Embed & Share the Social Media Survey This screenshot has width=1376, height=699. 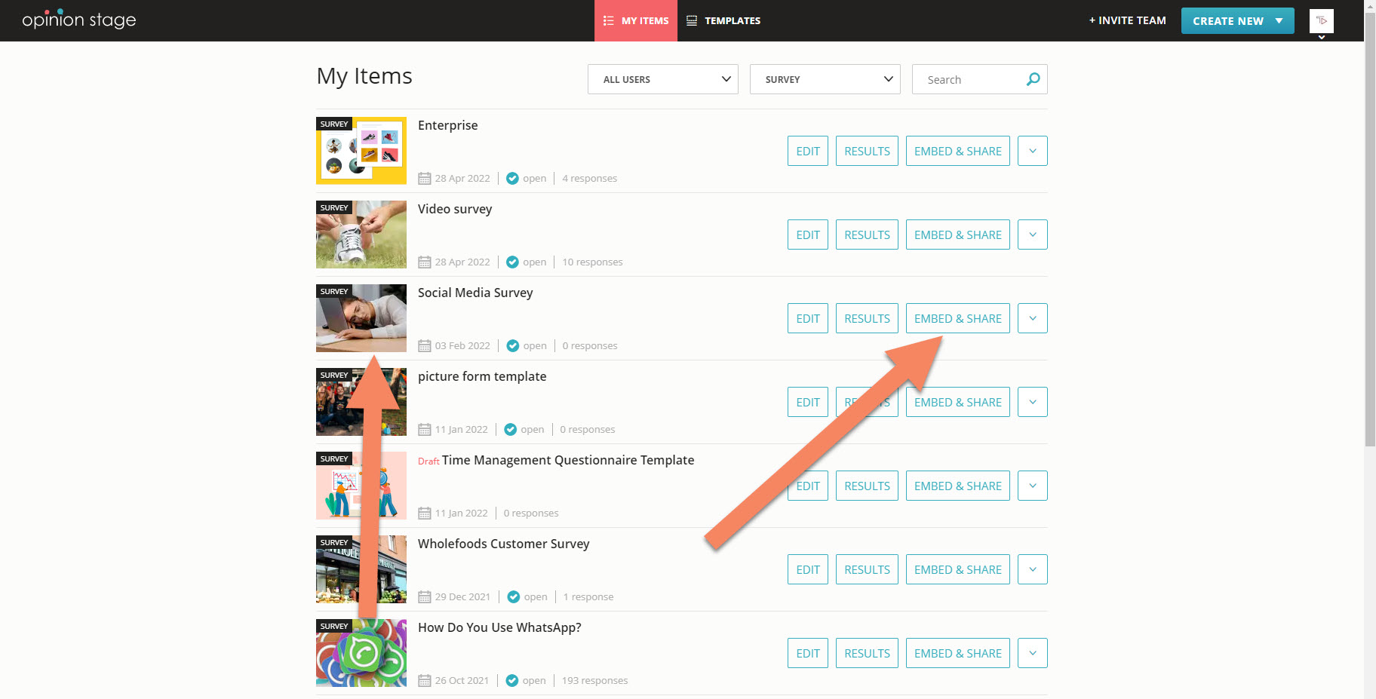click(x=958, y=318)
